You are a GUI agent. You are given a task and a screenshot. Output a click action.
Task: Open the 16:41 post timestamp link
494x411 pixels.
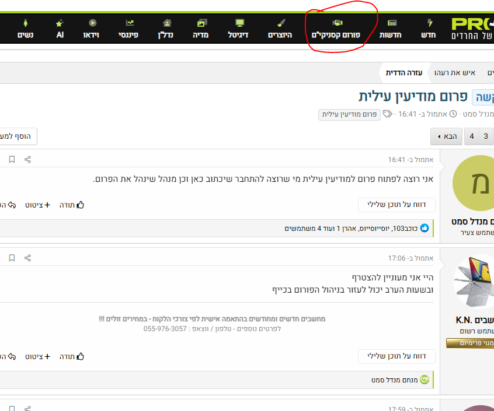click(410, 160)
